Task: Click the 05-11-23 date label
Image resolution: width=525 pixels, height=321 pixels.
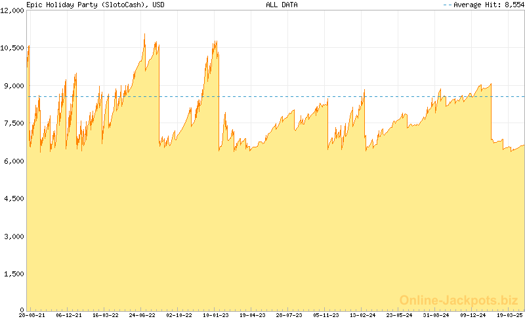Action: pyautogui.click(x=325, y=315)
